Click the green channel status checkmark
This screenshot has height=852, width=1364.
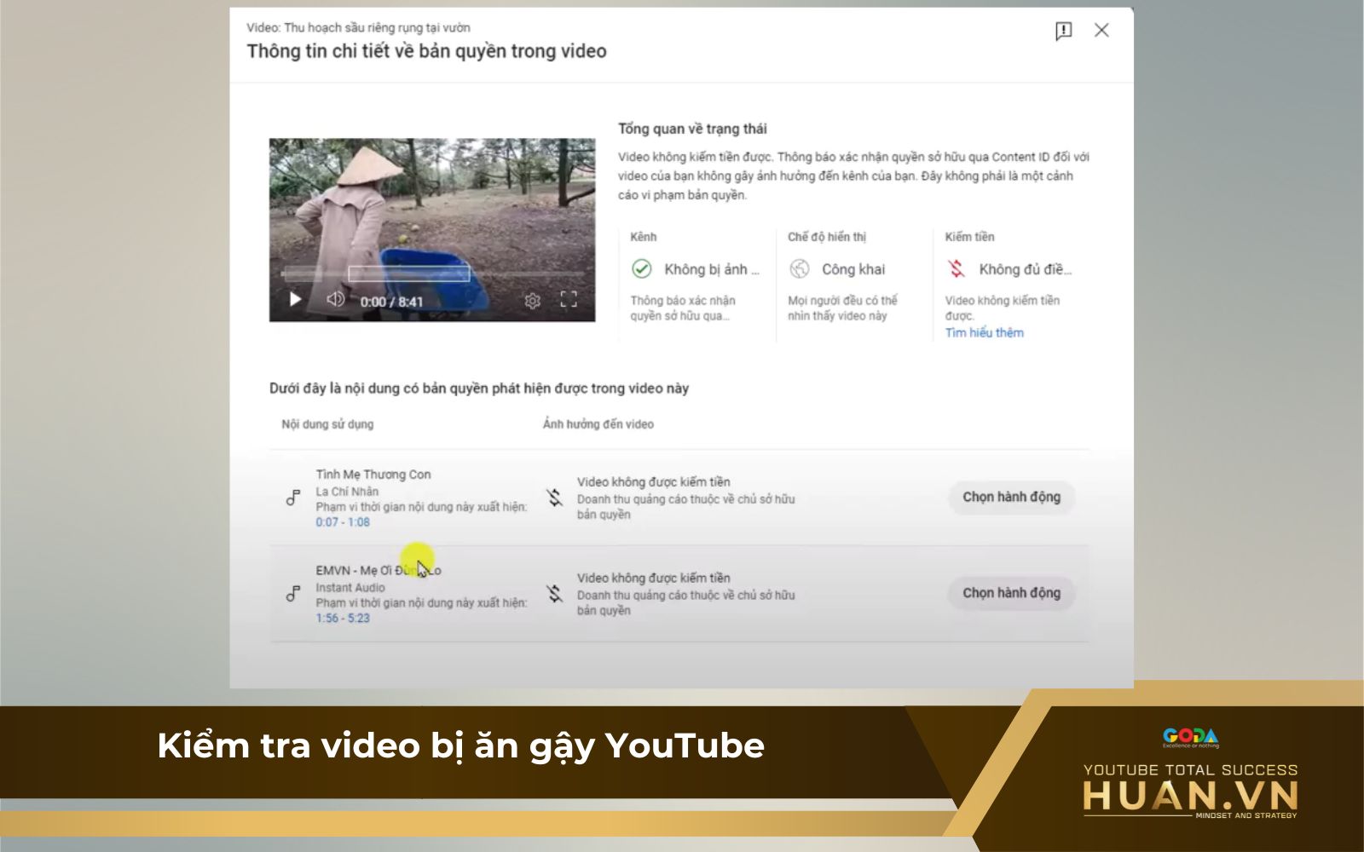641,269
